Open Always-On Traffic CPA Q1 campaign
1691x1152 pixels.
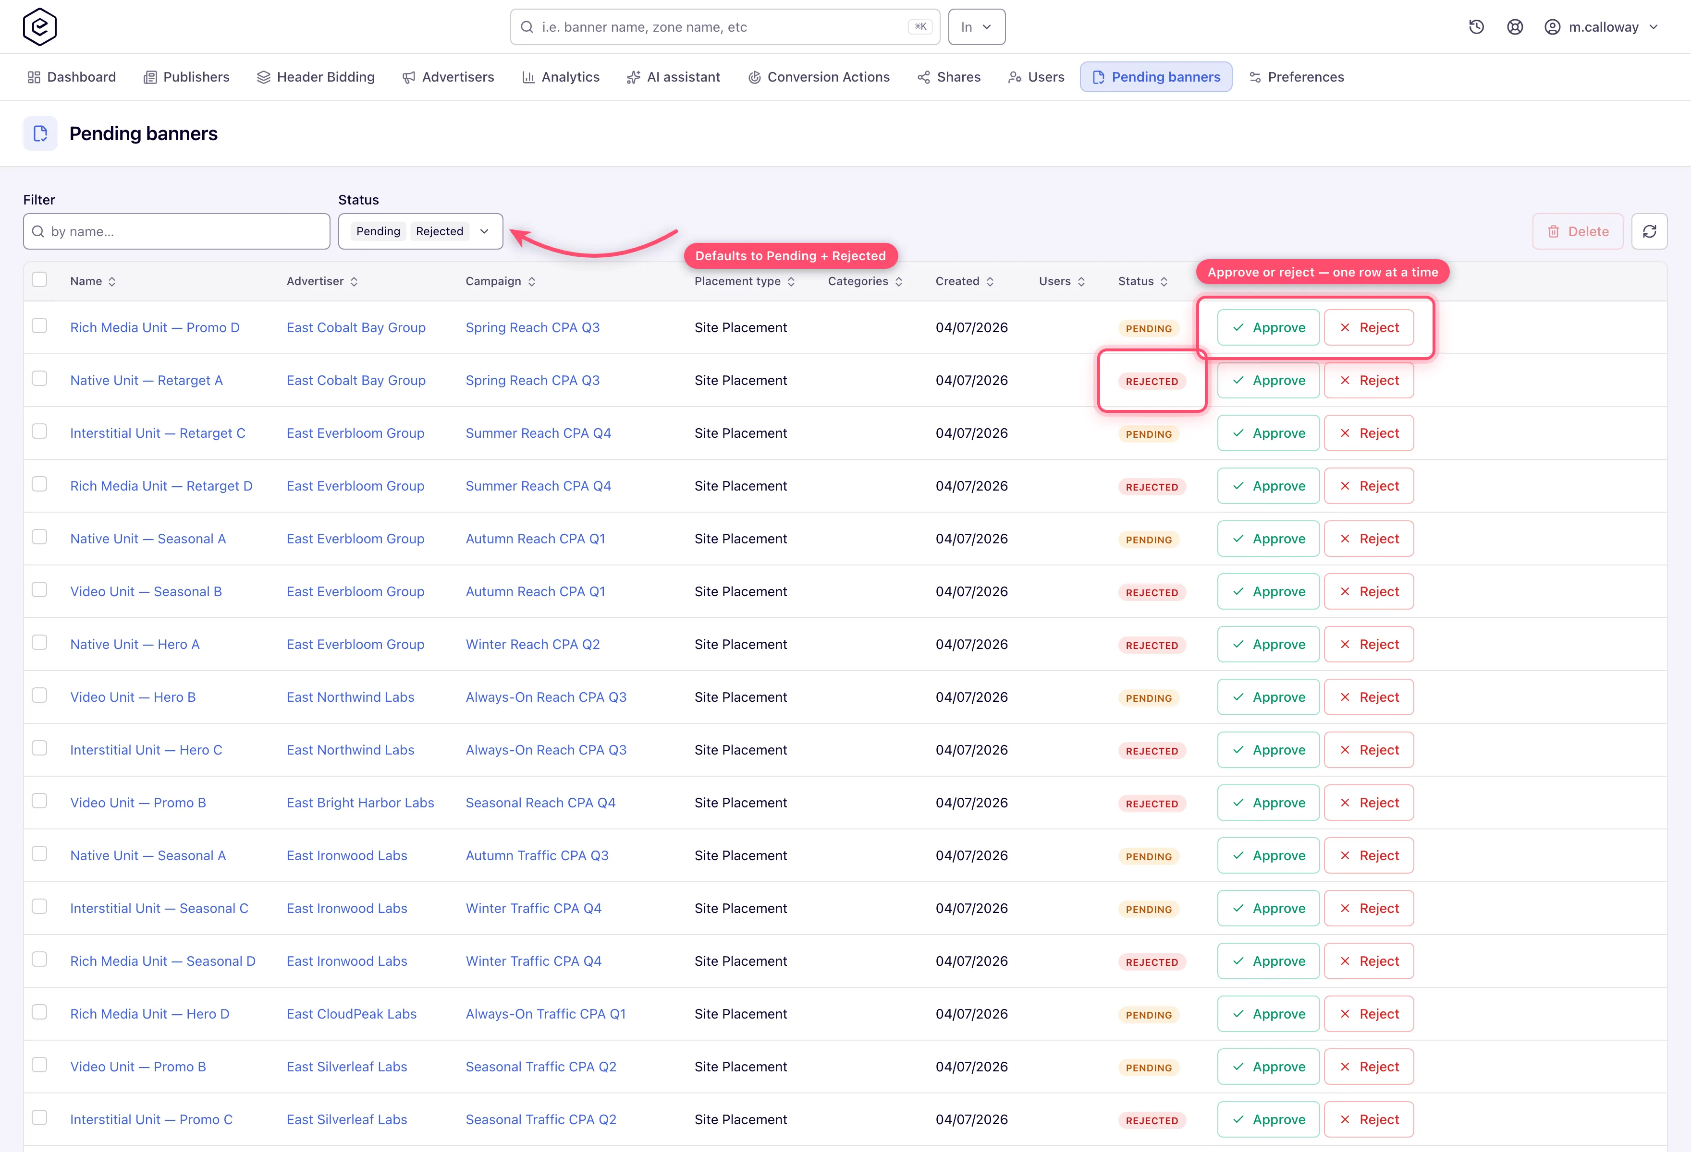(x=546, y=1014)
